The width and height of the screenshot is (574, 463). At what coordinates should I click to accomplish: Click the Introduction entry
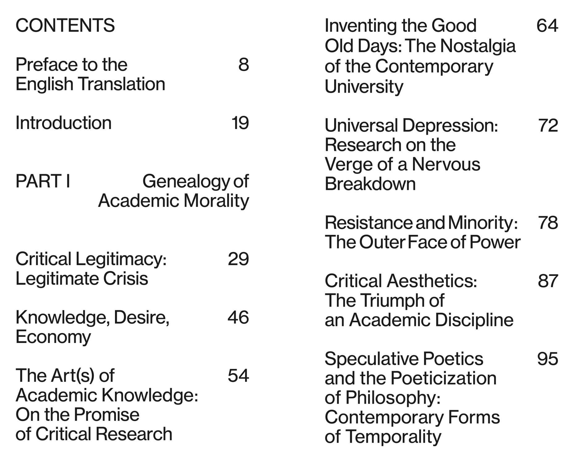point(63,123)
